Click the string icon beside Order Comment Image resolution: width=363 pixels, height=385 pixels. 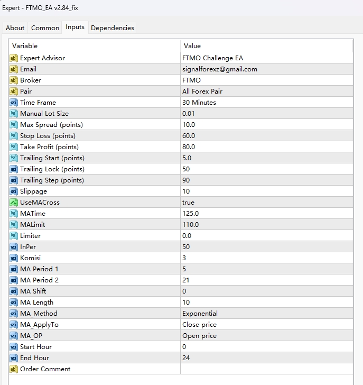[x=14, y=369]
